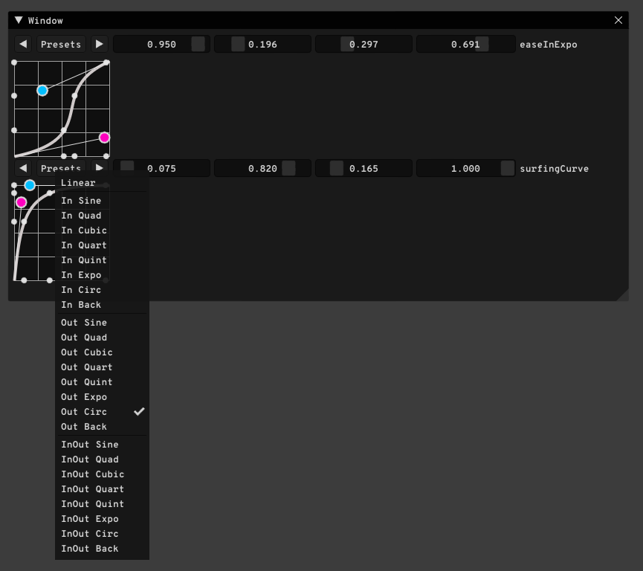The image size is (643, 571).
Task: Select the In Back preset
Action: pyautogui.click(x=102, y=305)
